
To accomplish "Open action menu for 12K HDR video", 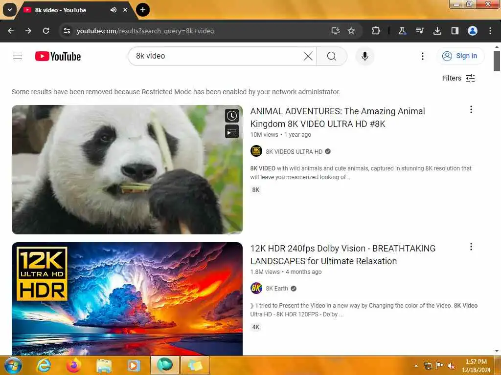I will point(471,247).
